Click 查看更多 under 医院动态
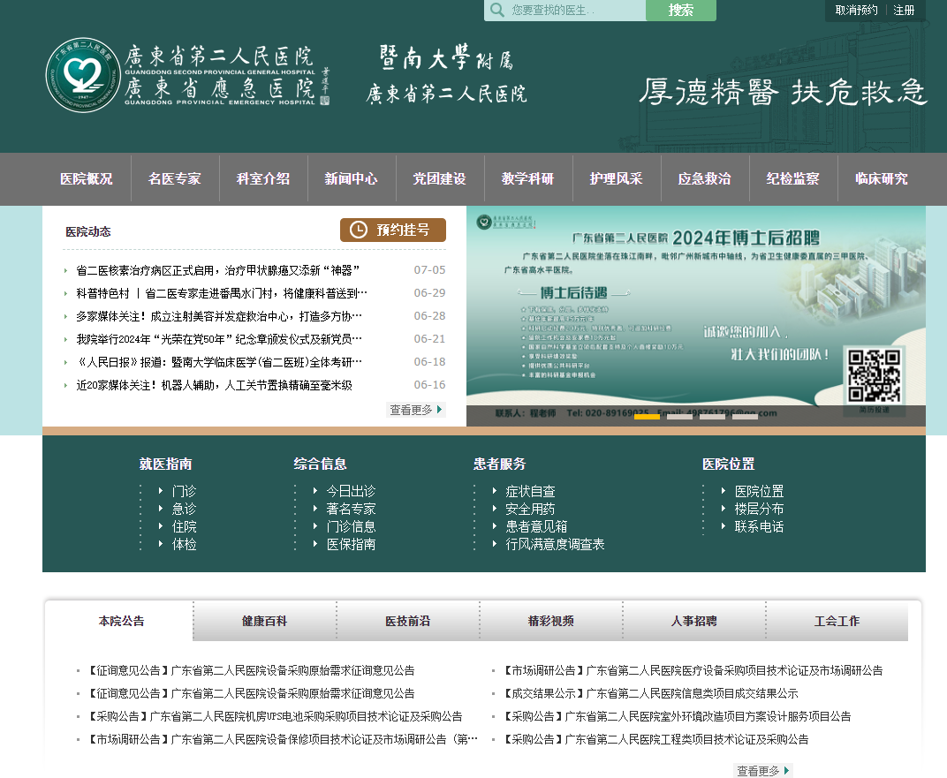This screenshot has width=947, height=778. (x=416, y=410)
